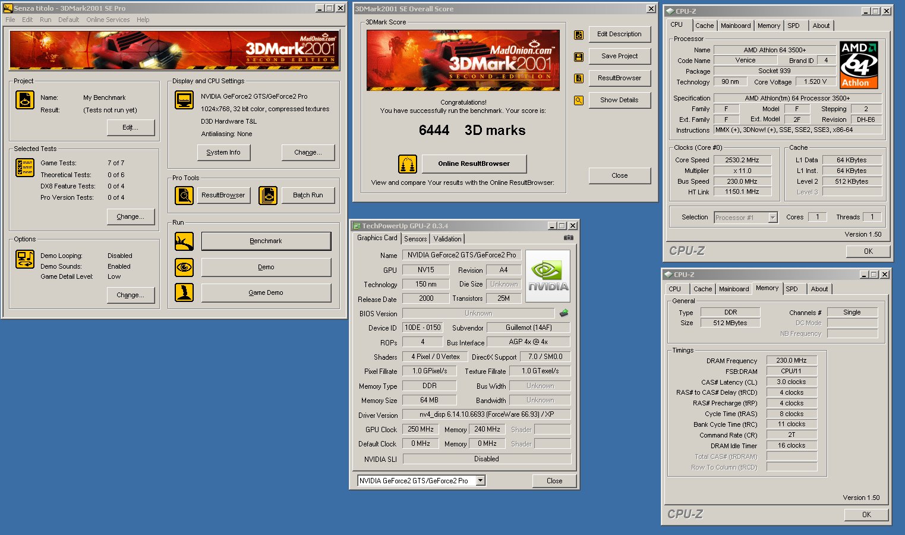Image resolution: width=905 pixels, height=535 pixels.
Task: Click the System Info button
Action: [x=223, y=152]
